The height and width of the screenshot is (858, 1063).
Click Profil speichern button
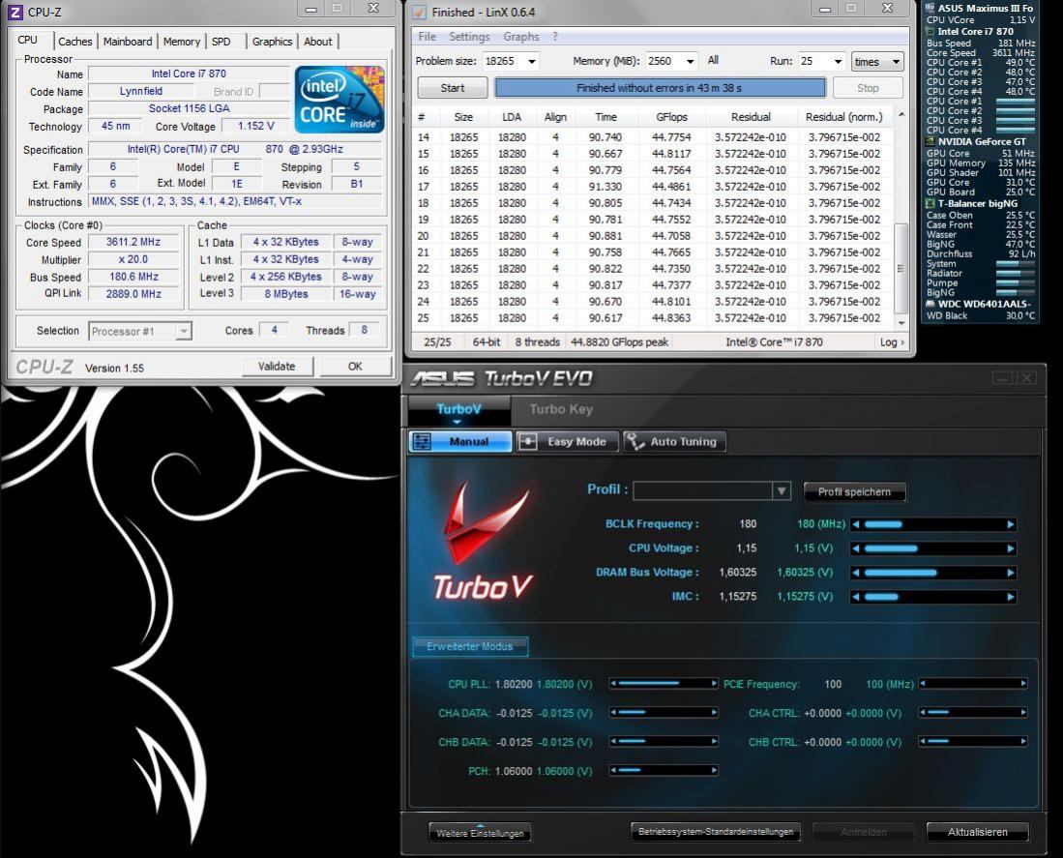854,492
